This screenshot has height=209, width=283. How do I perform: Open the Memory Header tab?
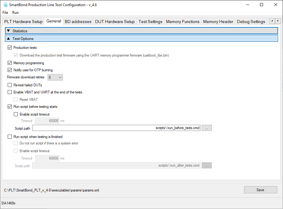click(x=218, y=22)
